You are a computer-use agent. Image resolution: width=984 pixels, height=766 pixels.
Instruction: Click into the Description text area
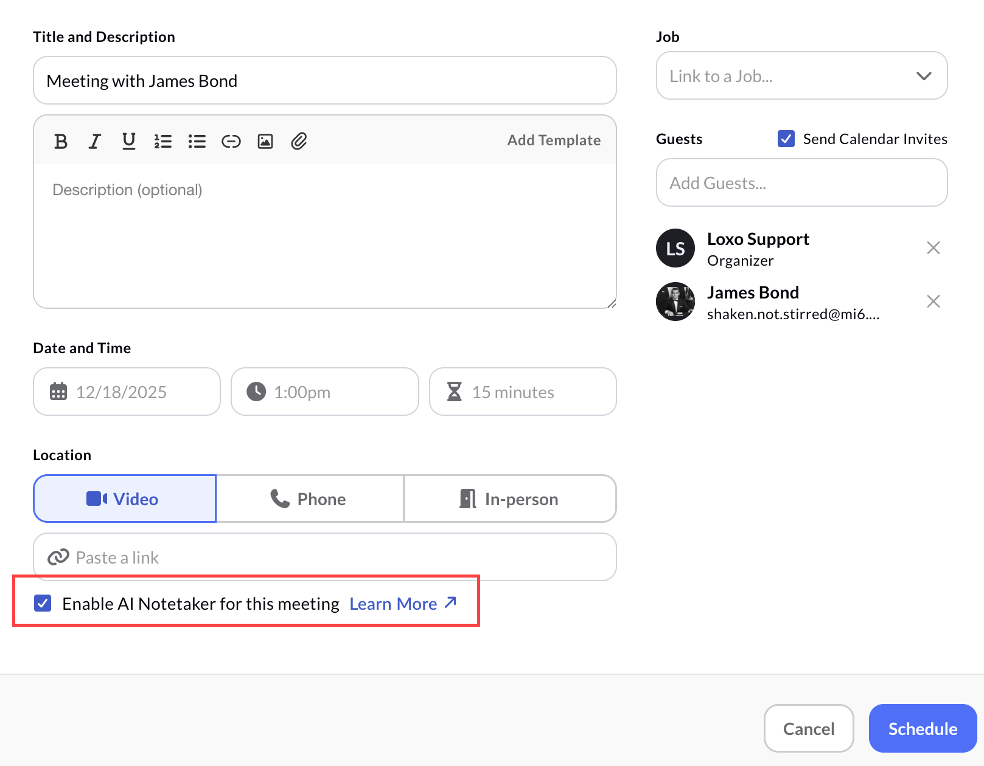[325, 236]
